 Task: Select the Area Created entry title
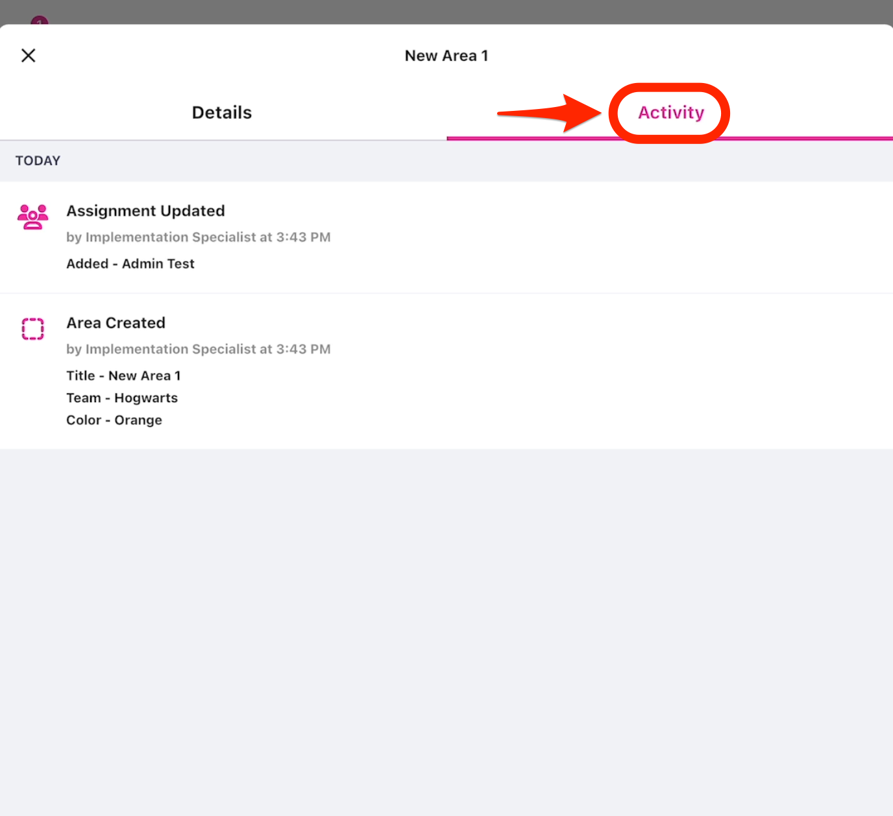116,323
